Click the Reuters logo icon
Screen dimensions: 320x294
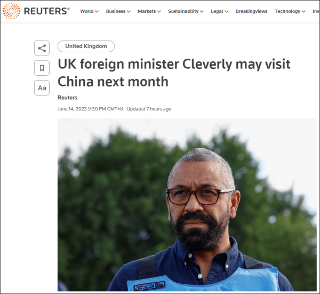click(x=11, y=11)
